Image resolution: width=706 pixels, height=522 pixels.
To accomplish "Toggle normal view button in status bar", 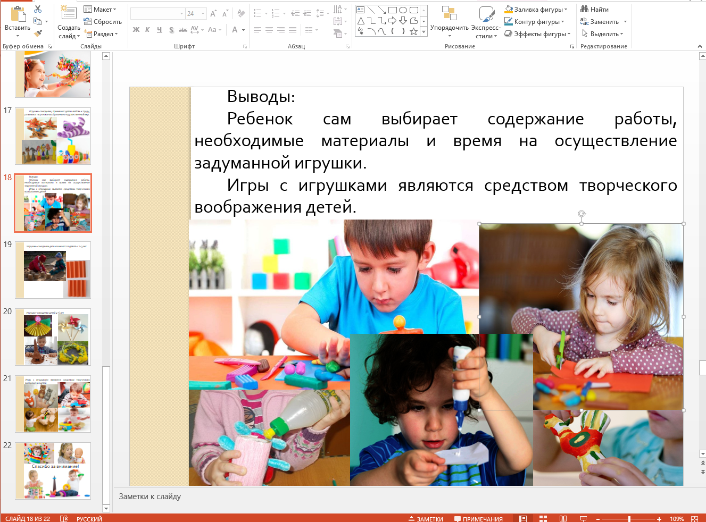I will pyautogui.click(x=523, y=519).
